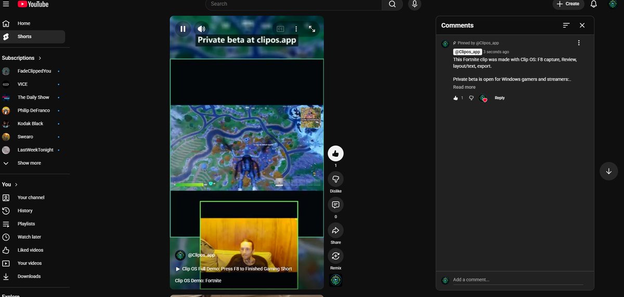Viewport: 624px width, 297px height.
Task: Start voice search with microphone
Action: pyautogui.click(x=414, y=4)
